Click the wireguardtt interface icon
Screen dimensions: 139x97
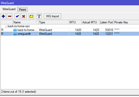pyautogui.click(x=15, y=34)
